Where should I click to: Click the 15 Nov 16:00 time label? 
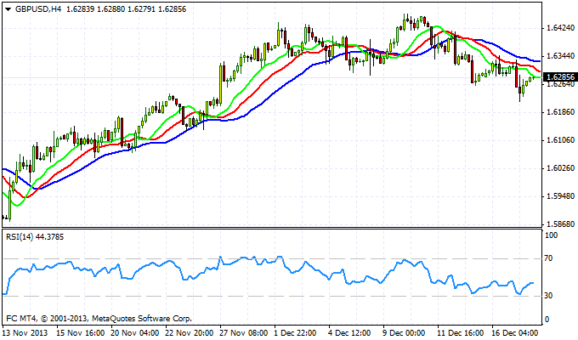coord(81,332)
